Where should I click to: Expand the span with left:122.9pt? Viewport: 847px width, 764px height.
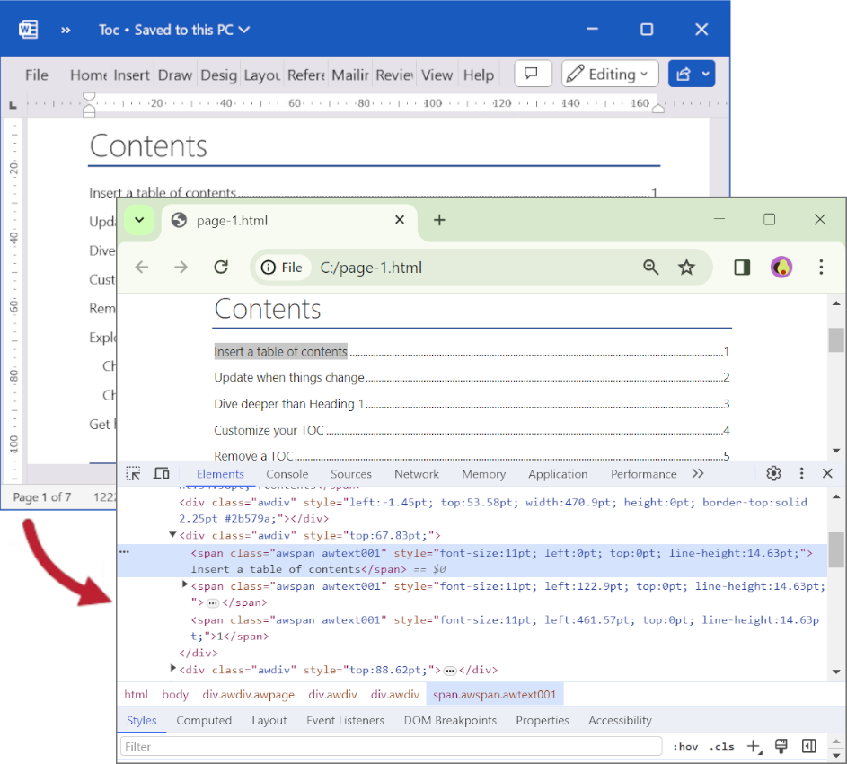185,584
